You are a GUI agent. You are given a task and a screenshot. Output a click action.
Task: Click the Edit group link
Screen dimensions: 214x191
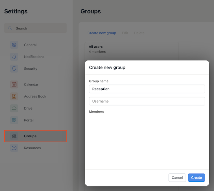(x=125, y=33)
